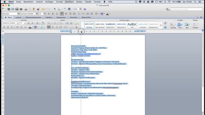Decrease indent in the ribbon Absatz group
The width and height of the screenshot is (205, 115).
point(67,23)
